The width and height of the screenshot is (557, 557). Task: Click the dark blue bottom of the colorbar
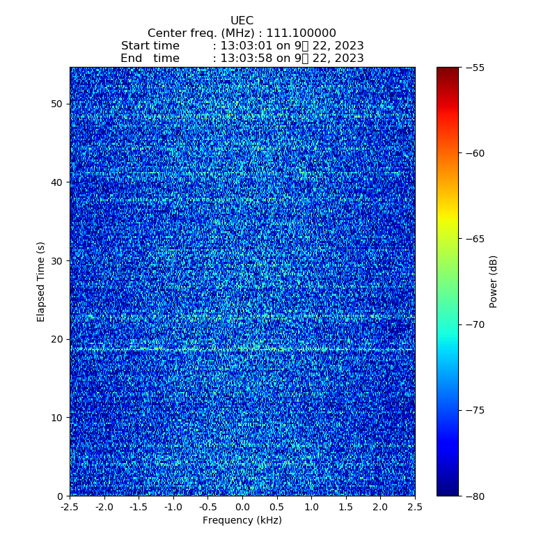[448, 492]
